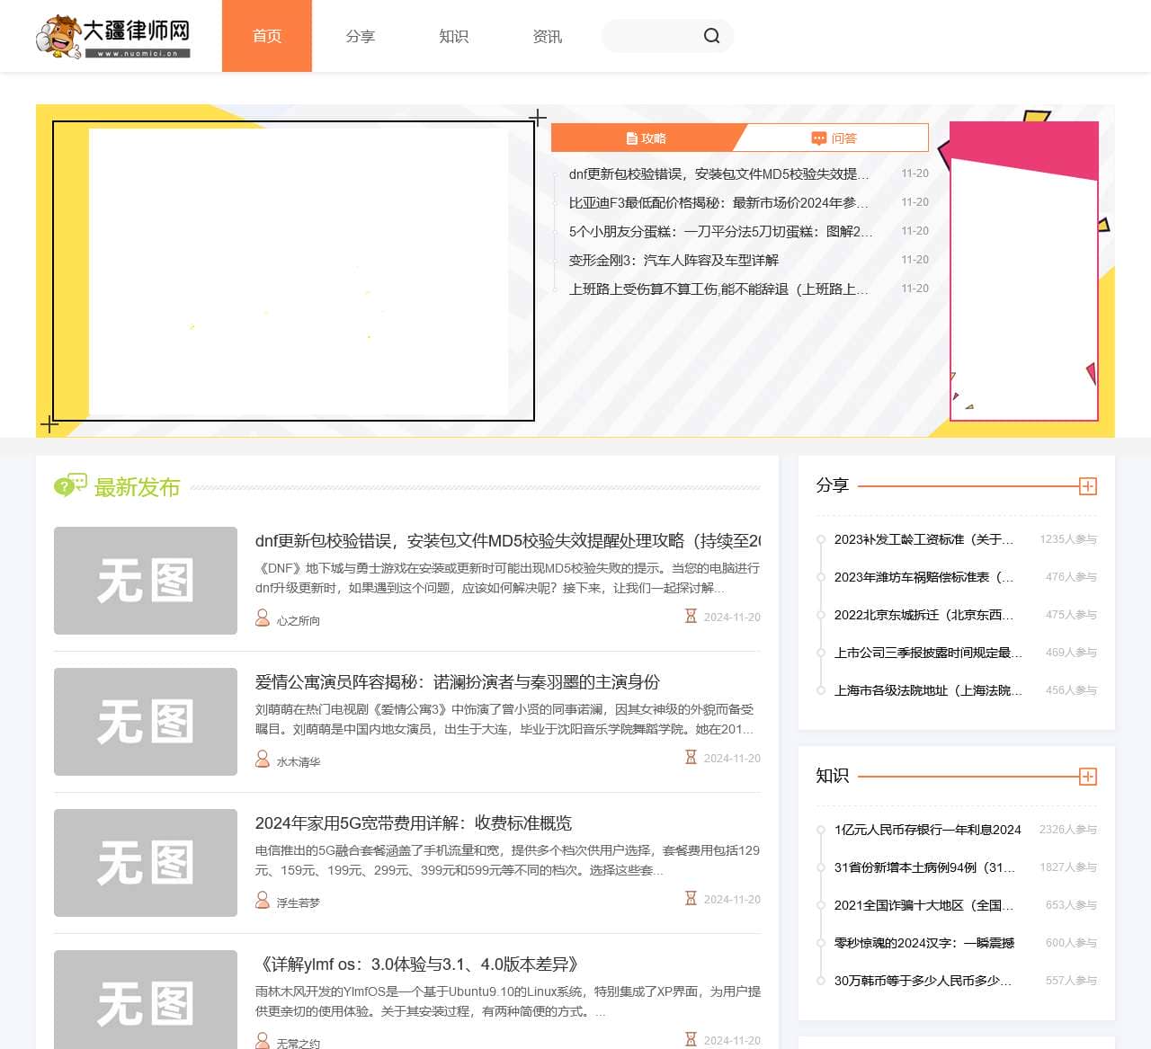1151x1049 pixels.
Task: Click the 心之所向 author avatar icon
Action: coord(263,618)
